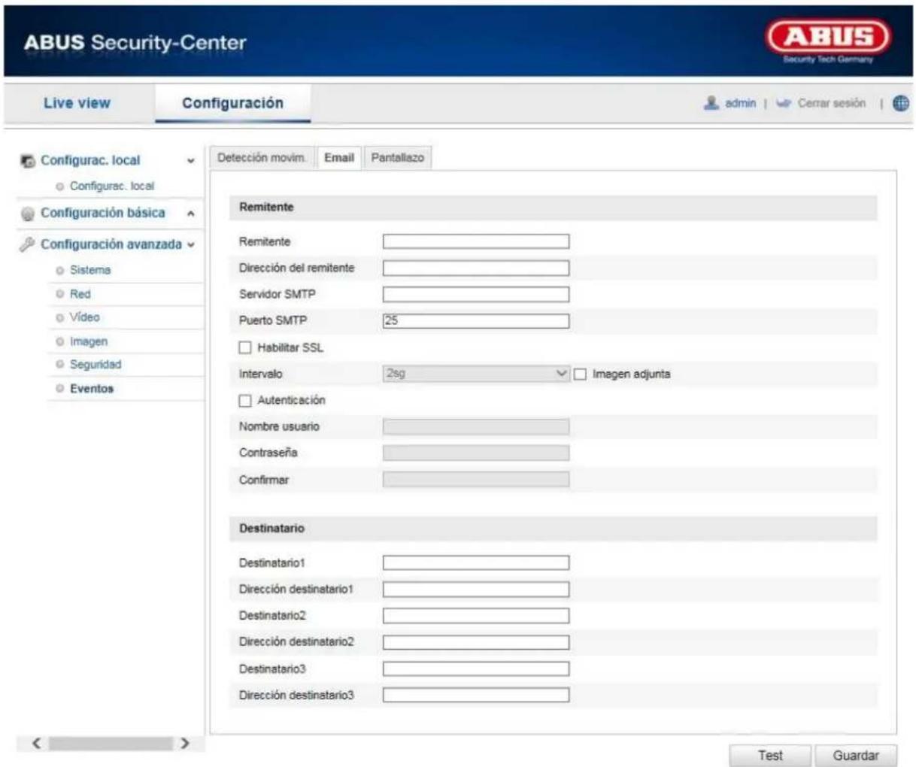
Task: Open the Configurac. local sub-item
Action: tap(112, 186)
